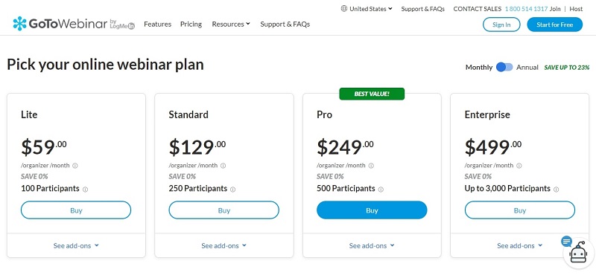This screenshot has width=596, height=275.
Task: Click info icon next to 500 Participants
Action: tap(381, 190)
